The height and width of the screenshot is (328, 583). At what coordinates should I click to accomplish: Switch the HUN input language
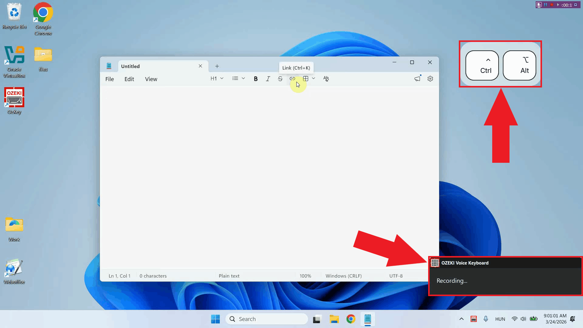(x=500, y=319)
